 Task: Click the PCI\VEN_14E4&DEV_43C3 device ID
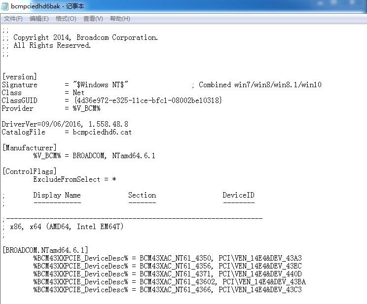click(260, 290)
